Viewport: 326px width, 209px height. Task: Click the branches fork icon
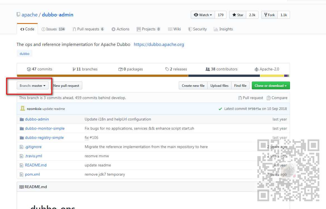[74, 69]
